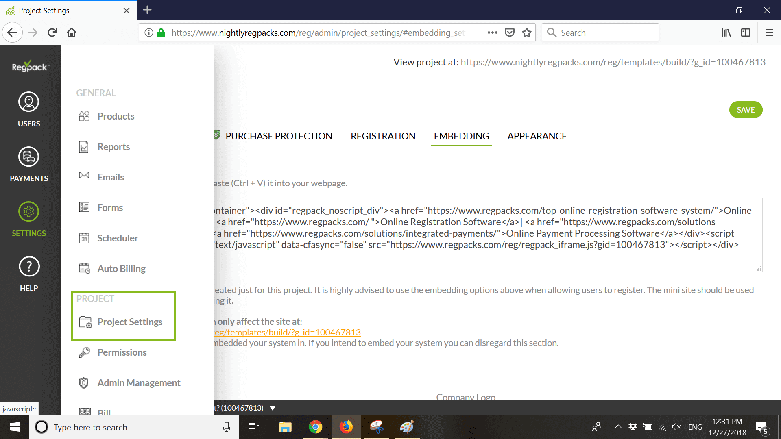The width and height of the screenshot is (781, 439).
Task: Open Scheduler calendar menu item
Action: pos(118,238)
